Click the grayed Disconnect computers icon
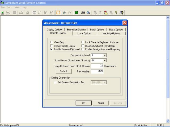 [8, 13]
